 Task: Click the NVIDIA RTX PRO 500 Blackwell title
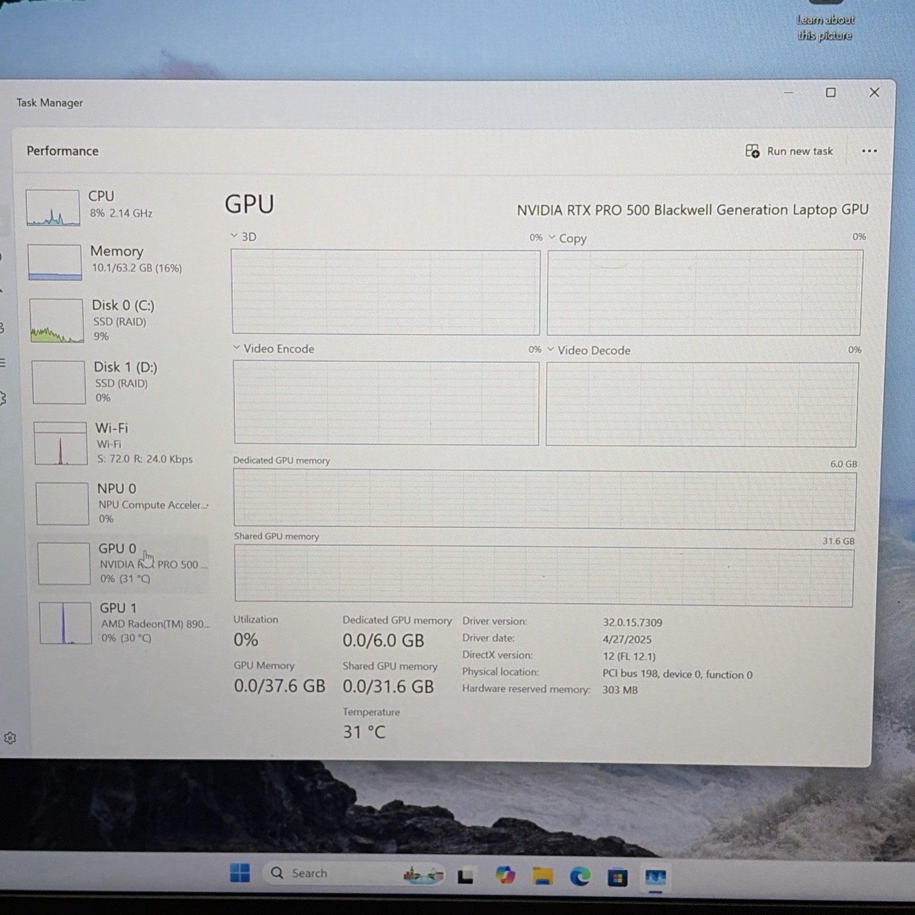(x=693, y=210)
